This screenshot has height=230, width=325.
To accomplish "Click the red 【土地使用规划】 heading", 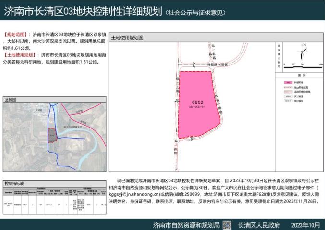I will pos(20,55).
